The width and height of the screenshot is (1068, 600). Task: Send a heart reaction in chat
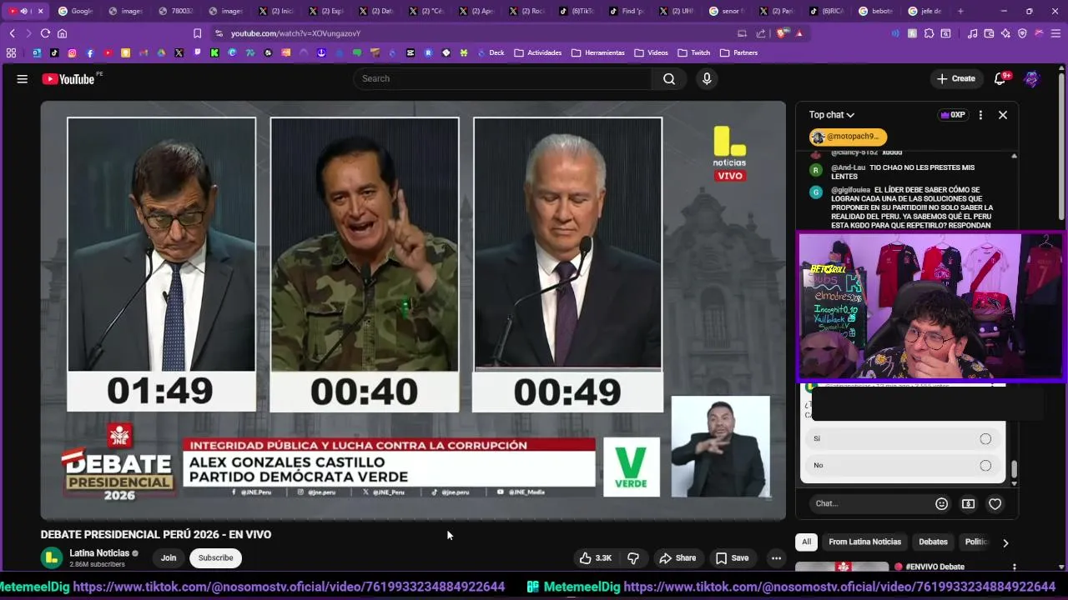pos(995,503)
